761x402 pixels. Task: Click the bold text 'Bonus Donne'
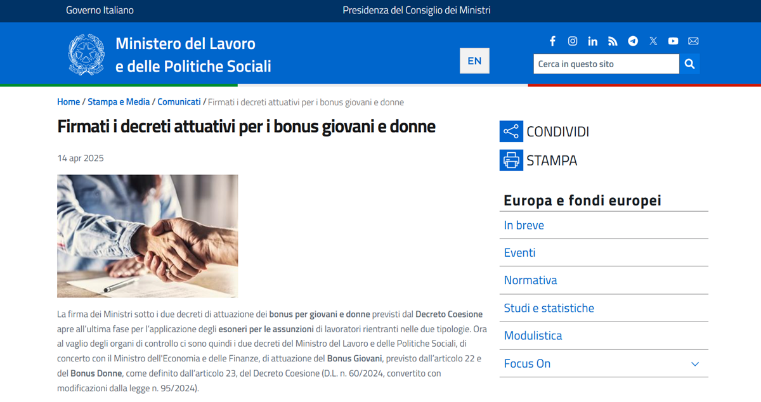[96, 373]
